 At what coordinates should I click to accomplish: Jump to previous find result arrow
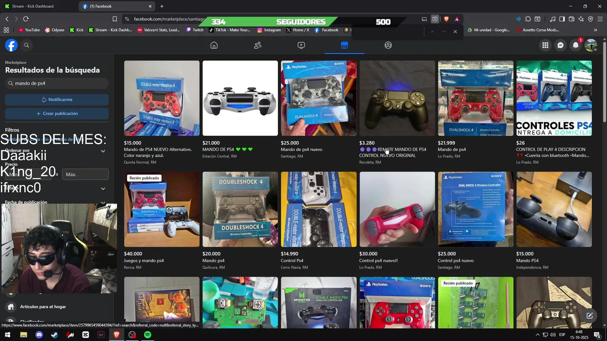(432, 31)
